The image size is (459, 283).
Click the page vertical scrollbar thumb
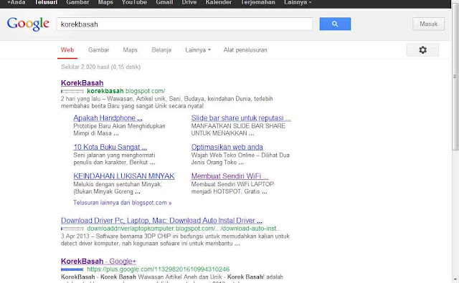(x=455, y=76)
